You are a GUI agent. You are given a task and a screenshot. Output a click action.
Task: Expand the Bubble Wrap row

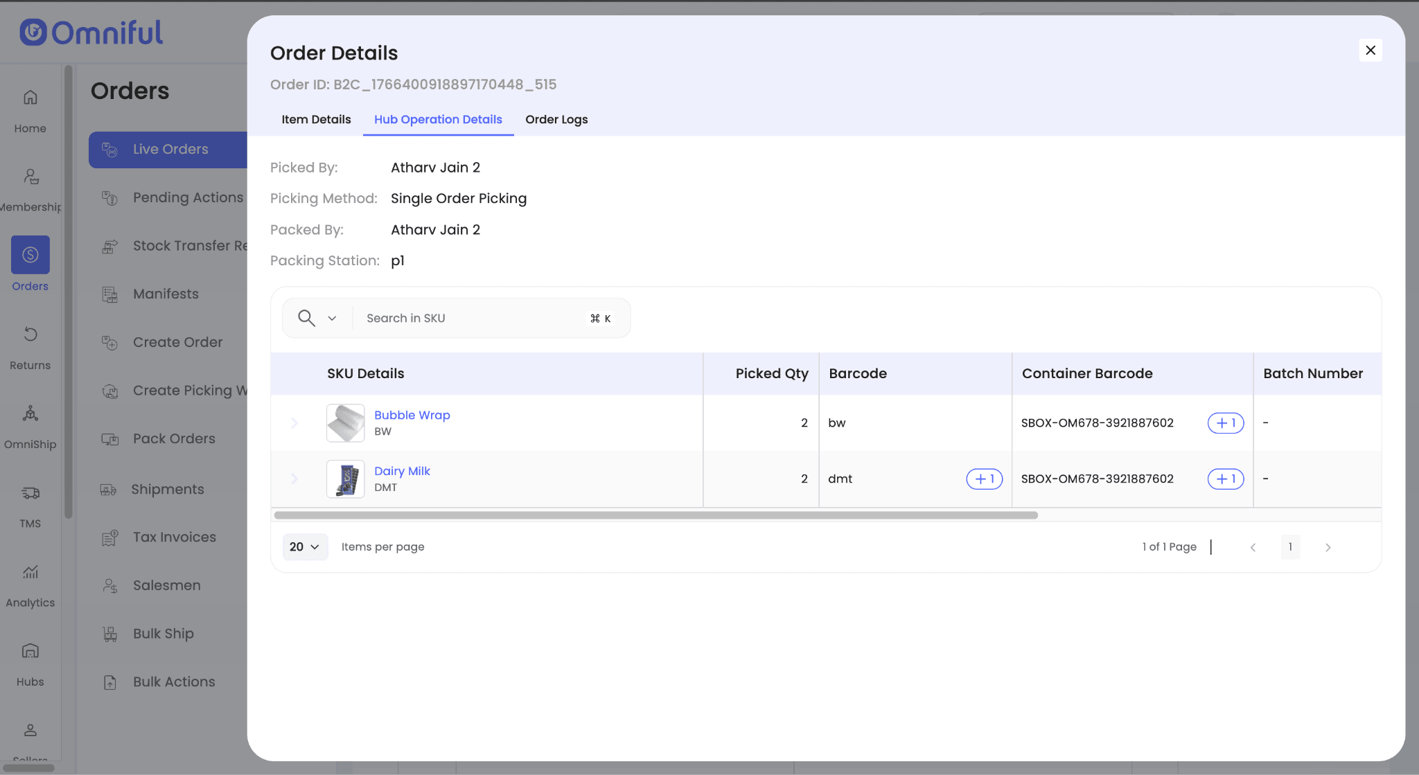(294, 422)
